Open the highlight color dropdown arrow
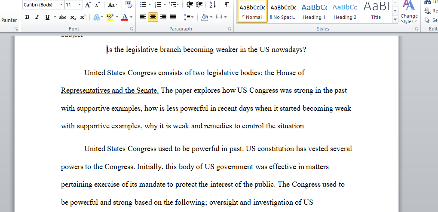438x212 pixels. [117, 17]
